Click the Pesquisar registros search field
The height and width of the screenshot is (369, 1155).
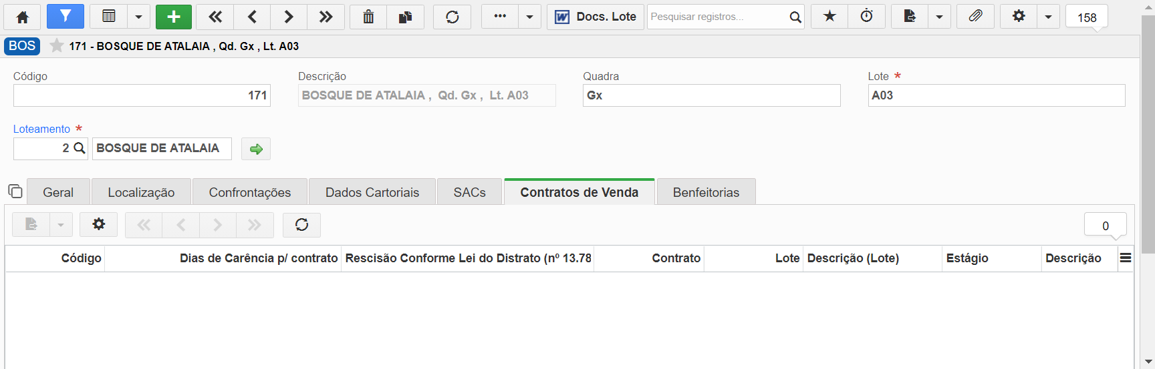[717, 17]
